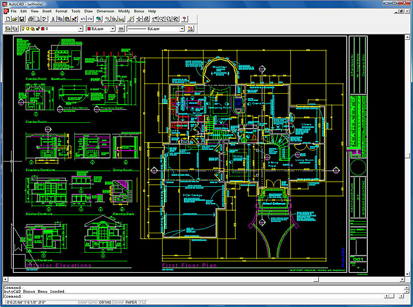Copy to clipboard using the Copy icon
413x307 pixels.
pos(60,19)
